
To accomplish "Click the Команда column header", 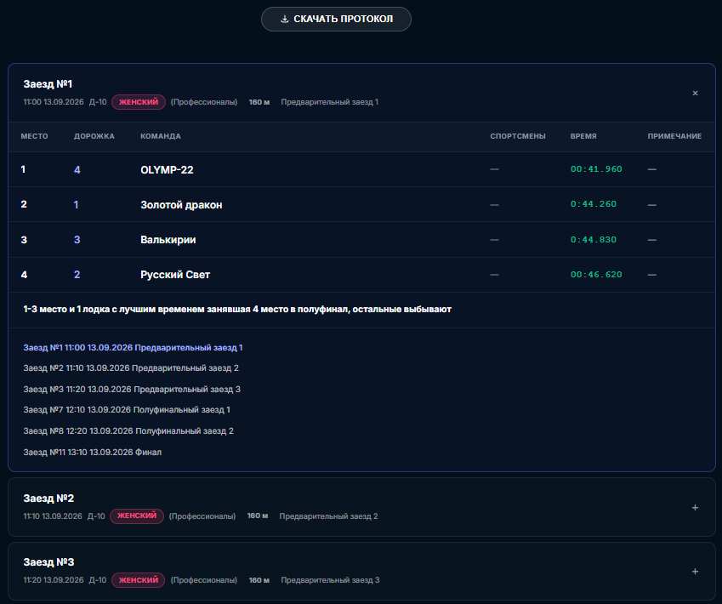I will [x=161, y=136].
